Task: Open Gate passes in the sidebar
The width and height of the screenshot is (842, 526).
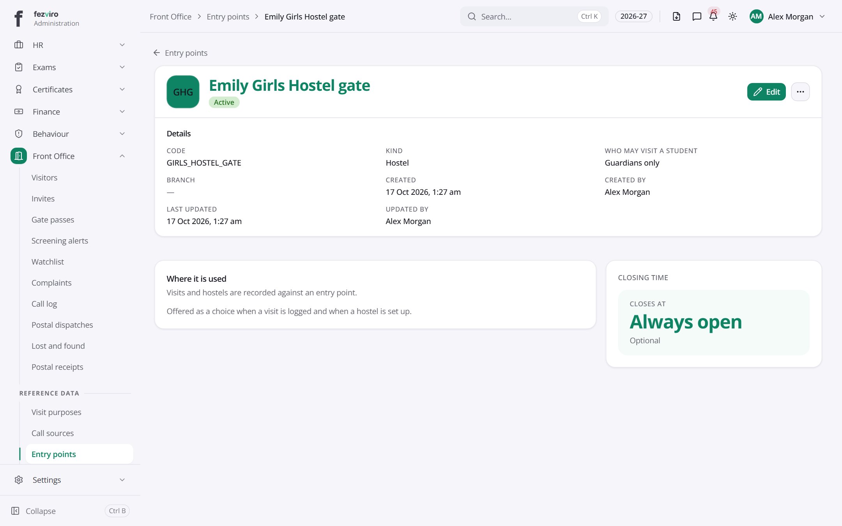Action: coord(53,220)
